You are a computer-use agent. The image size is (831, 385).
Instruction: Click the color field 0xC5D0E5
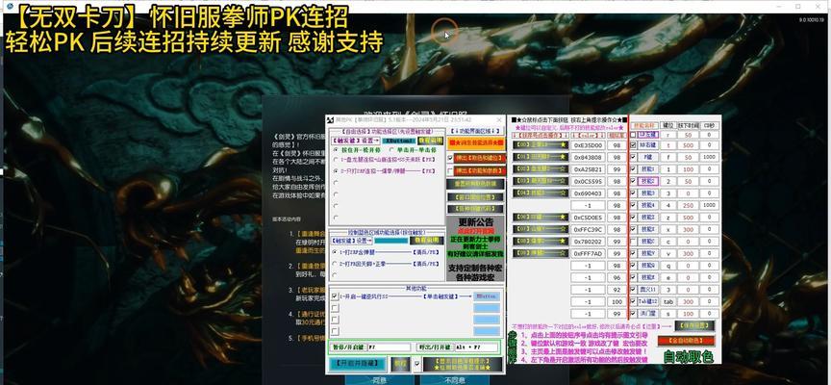pos(588,218)
